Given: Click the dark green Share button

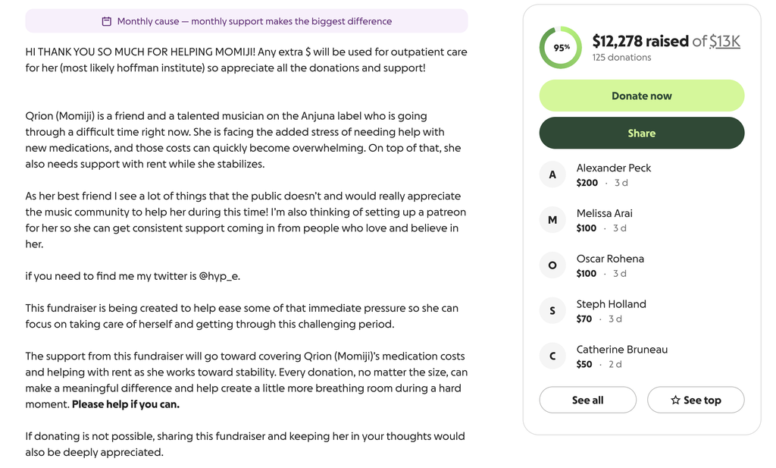Looking at the screenshot, I should click(641, 133).
